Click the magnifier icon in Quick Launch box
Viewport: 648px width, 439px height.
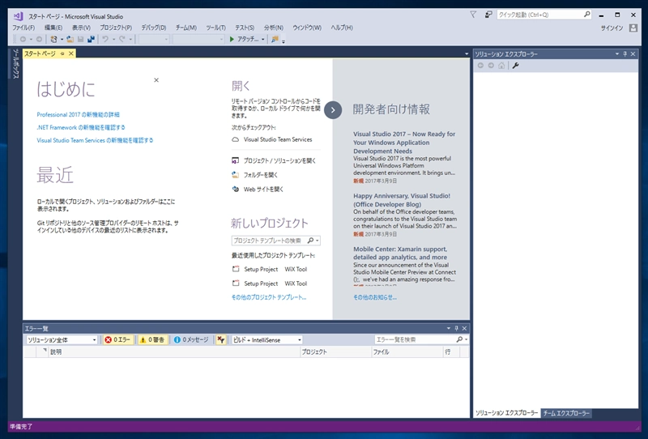pos(586,15)
